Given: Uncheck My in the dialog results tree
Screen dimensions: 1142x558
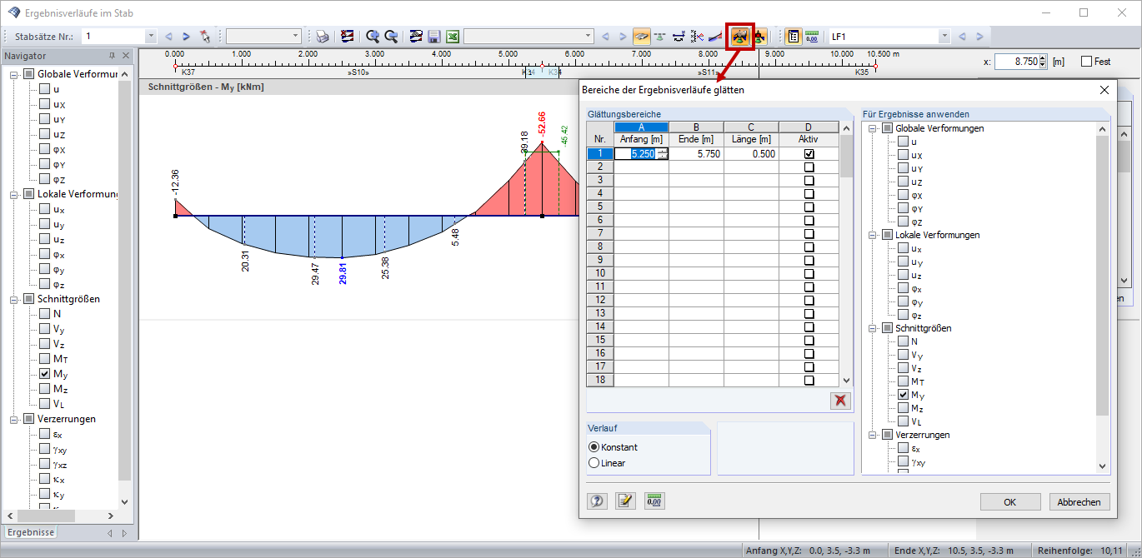Looking at the screenshot, I should tap(904, 395).
